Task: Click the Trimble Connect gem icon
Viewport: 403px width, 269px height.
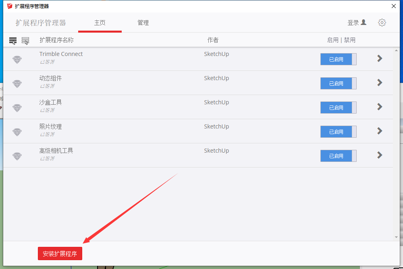Action: point(17,60)
